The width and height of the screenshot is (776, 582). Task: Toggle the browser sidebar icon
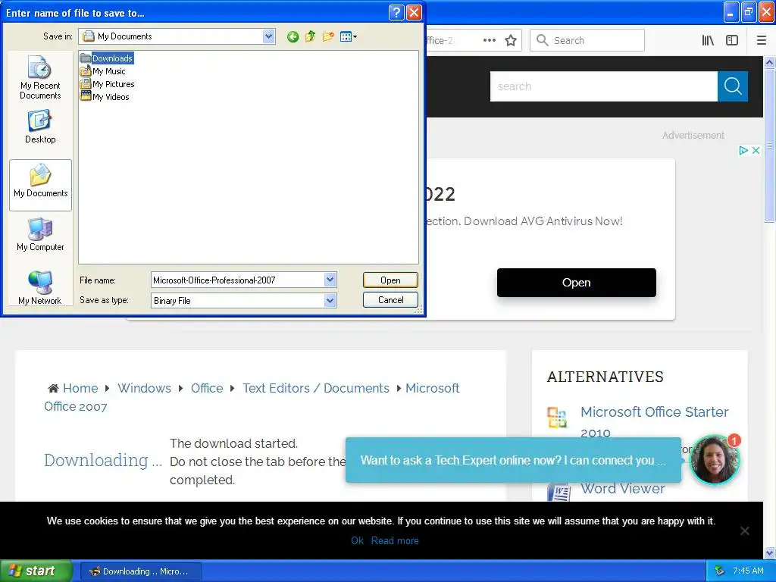pyautogui.click(x=732, y=41)
